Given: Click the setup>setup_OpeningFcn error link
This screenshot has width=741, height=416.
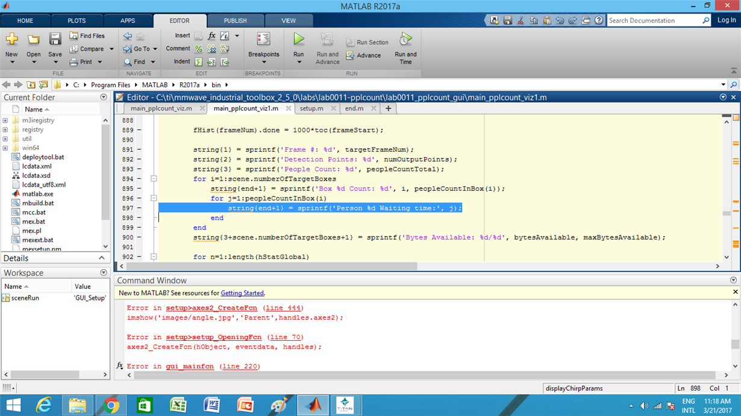Looking at the screenshot, I should [214, 337].
